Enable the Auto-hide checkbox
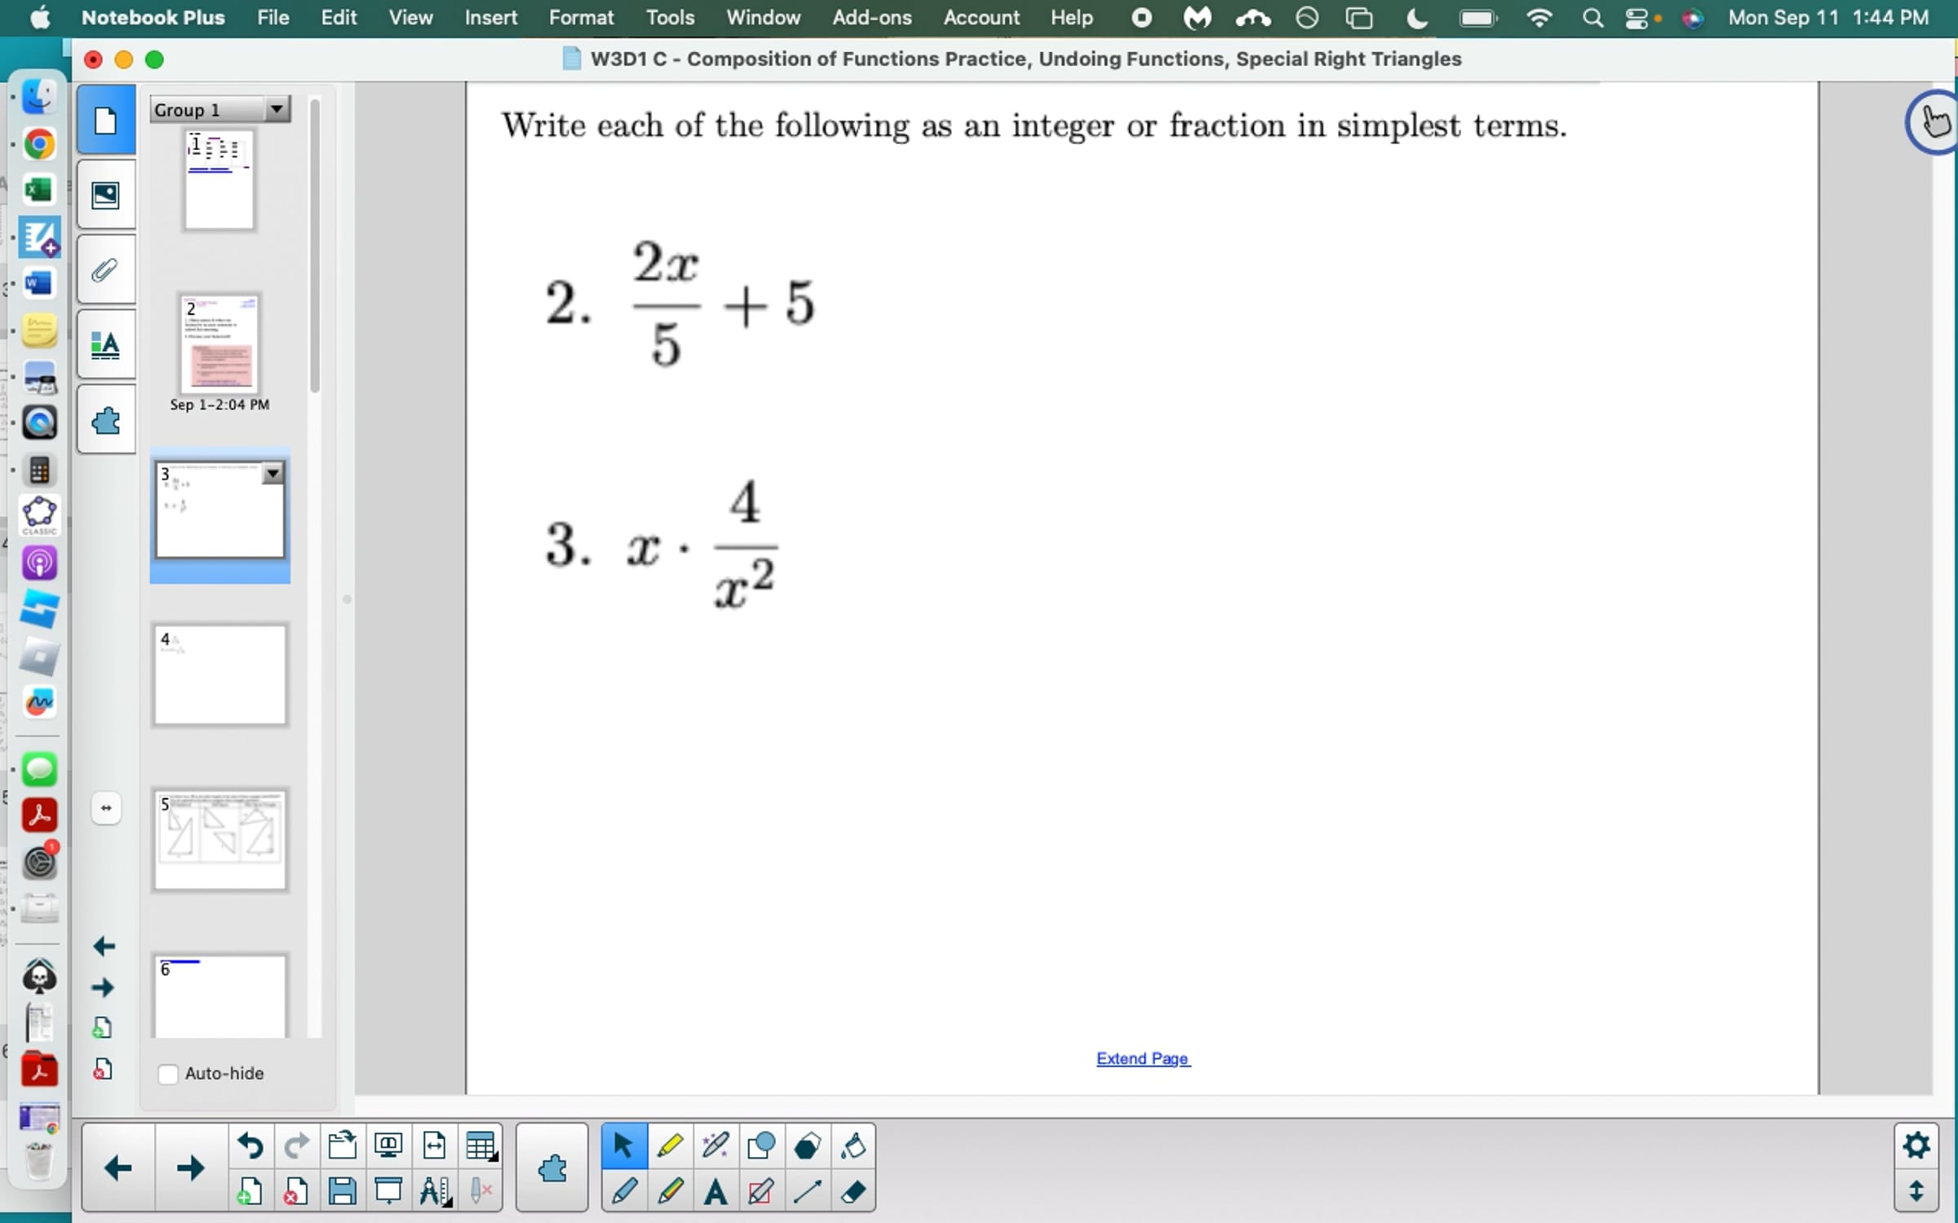 [168, 1074]
